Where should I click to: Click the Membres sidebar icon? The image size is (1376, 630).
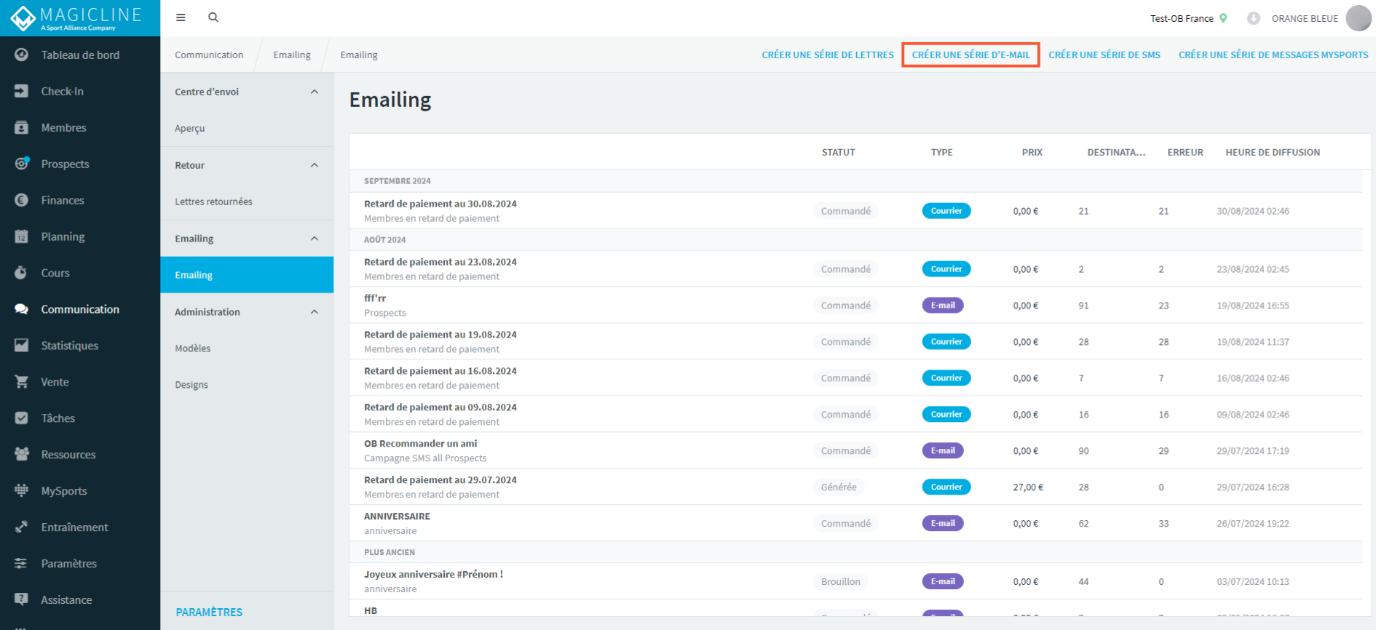pyautogui.click(x=22, y=127)
